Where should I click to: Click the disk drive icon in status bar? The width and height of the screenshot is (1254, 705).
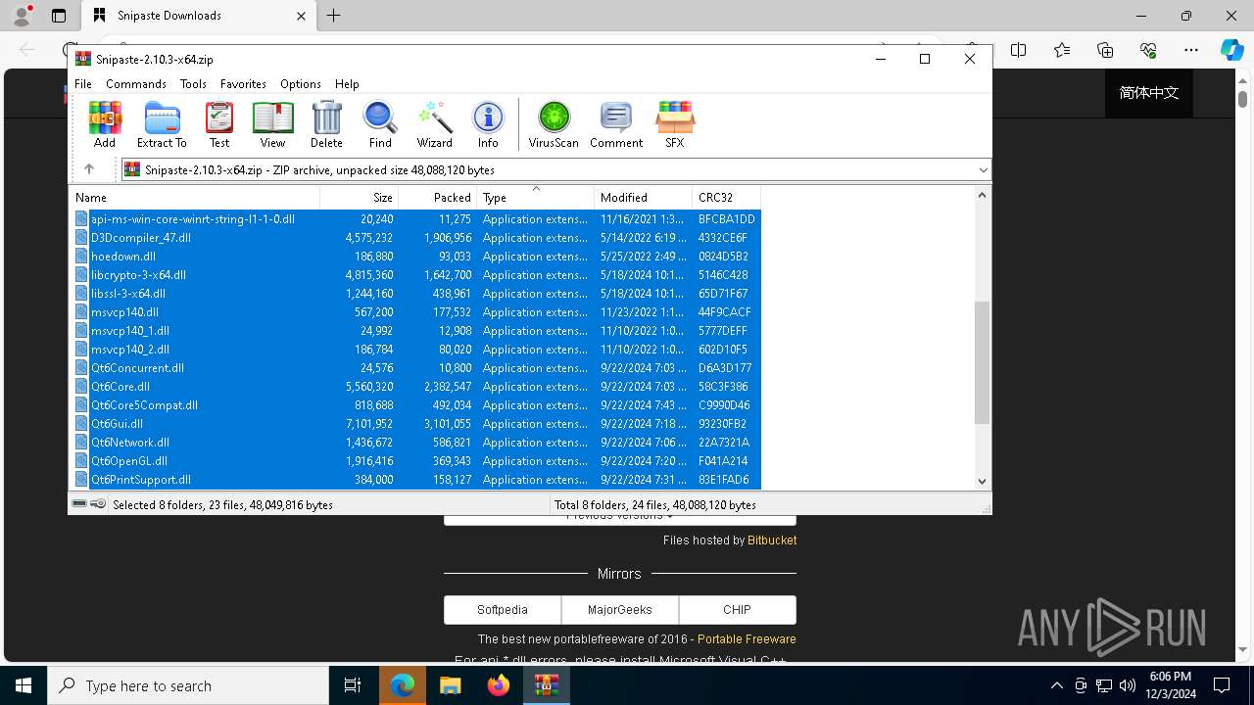79,504
